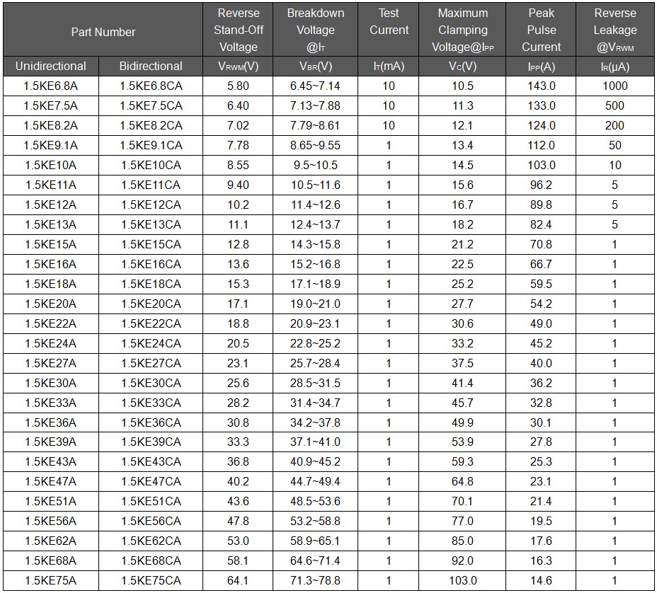This screenshot has height=593, width=657.
Task: Click the Reverse Stand-Off Voltage header
Action: [x=239, y=30]
